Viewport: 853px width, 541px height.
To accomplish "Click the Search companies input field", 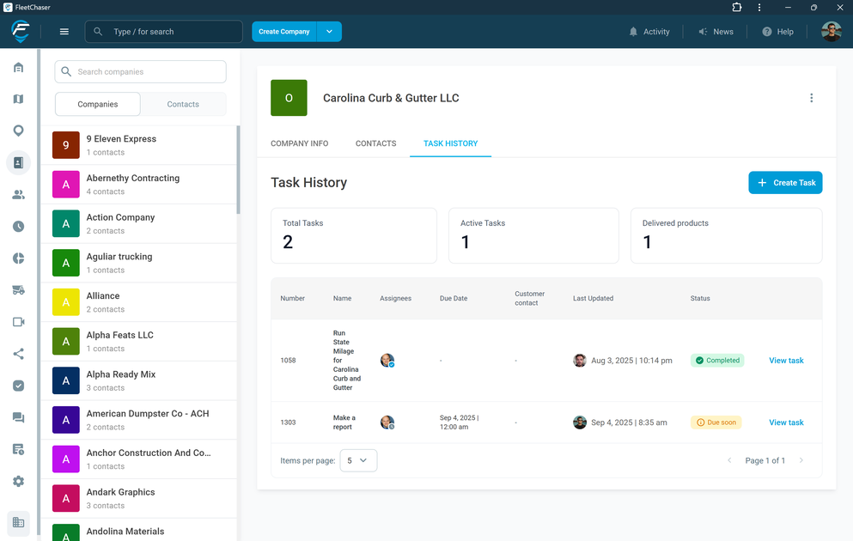I will tap(140, 71).
